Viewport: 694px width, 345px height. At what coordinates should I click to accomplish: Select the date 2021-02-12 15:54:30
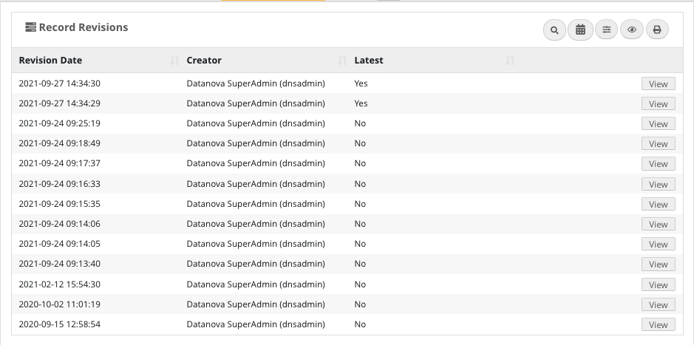(59, 284)
